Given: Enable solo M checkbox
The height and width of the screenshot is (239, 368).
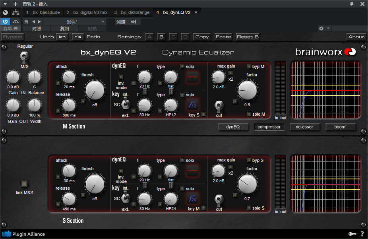Looking at the screenshot, I should [249, 114].
